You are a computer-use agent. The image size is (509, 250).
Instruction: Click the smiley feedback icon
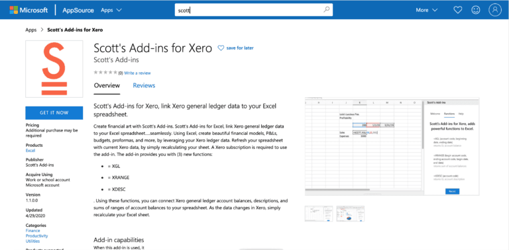pyautogui.click(x=476, y=10)
